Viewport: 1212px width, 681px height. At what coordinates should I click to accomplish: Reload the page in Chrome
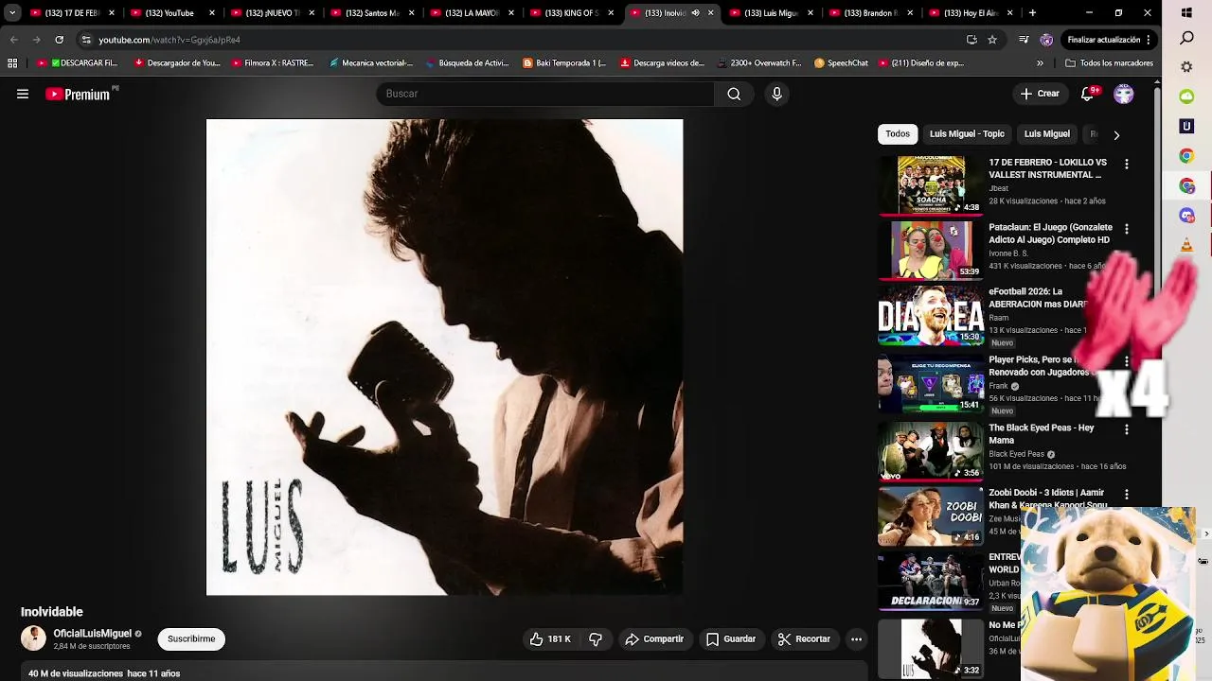pyautogui.click(x=59, y=40)
